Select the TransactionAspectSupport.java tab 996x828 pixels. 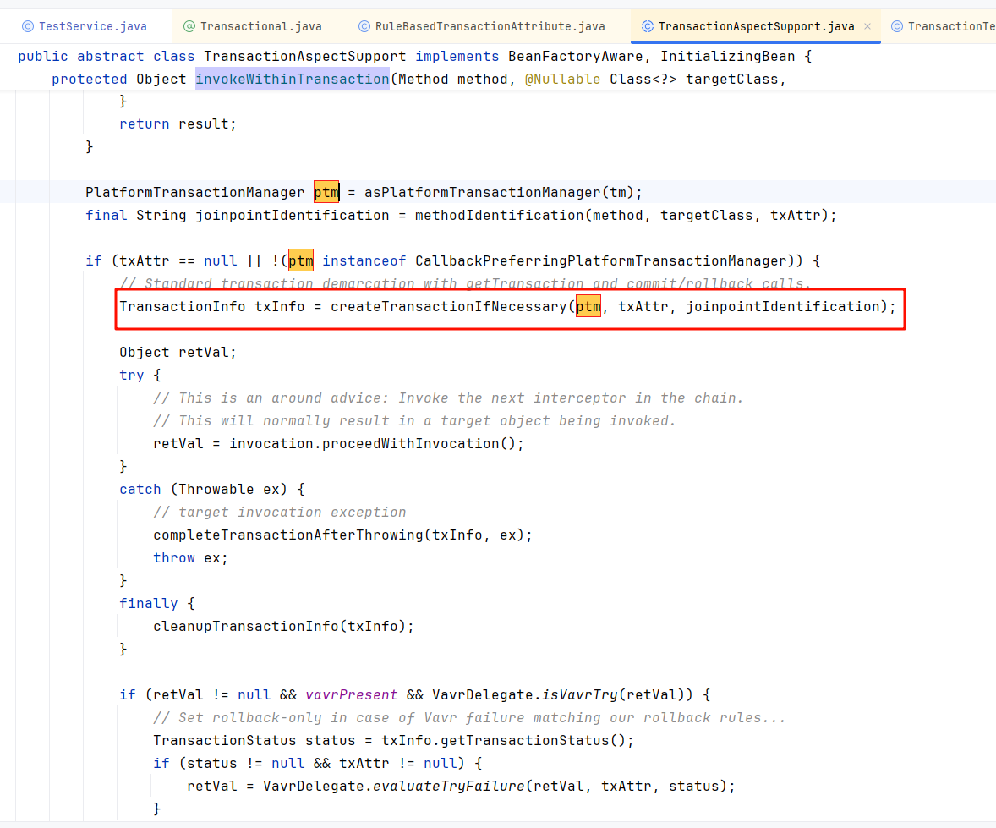[755, 27]
